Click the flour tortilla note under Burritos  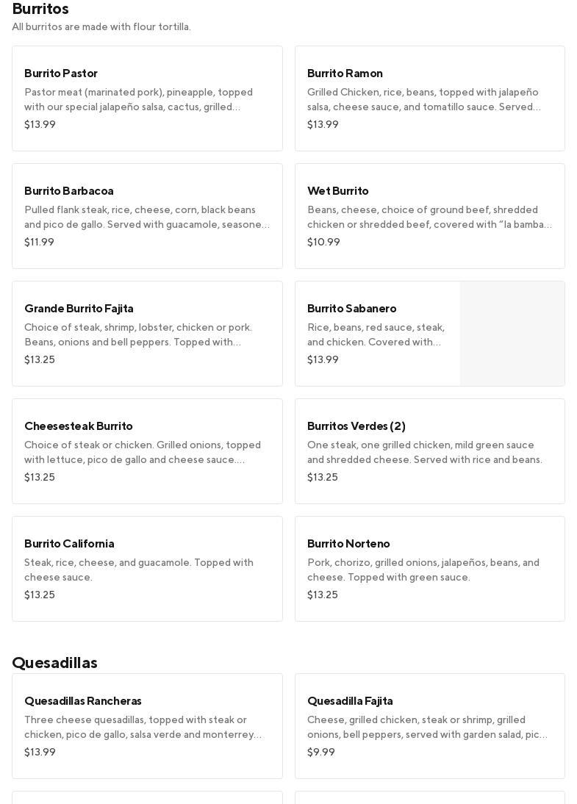coord(101,27)
